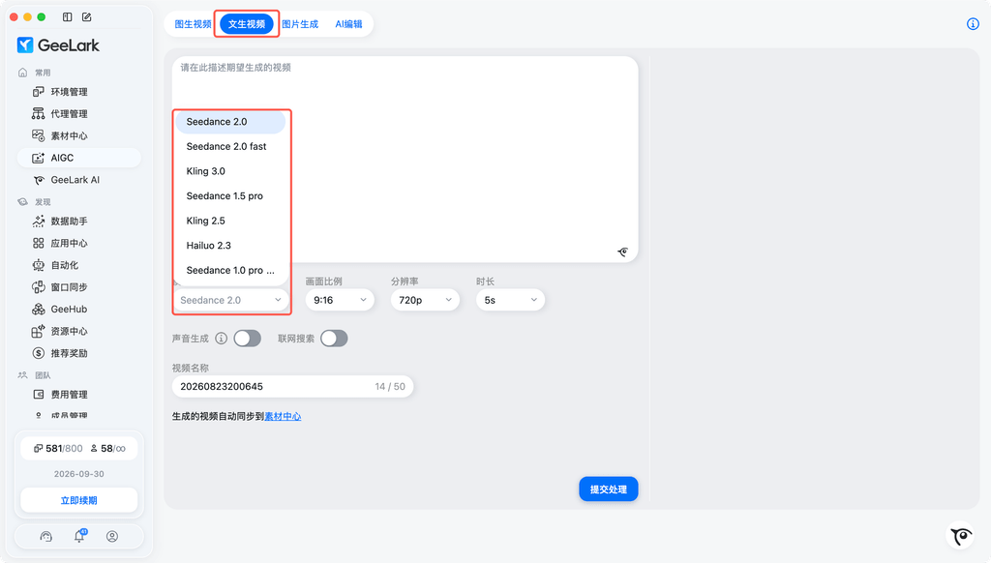This screenshot has height=563, width=991.
Task: Open the 时长 5s dropdown
Action: tap(510, 300)
